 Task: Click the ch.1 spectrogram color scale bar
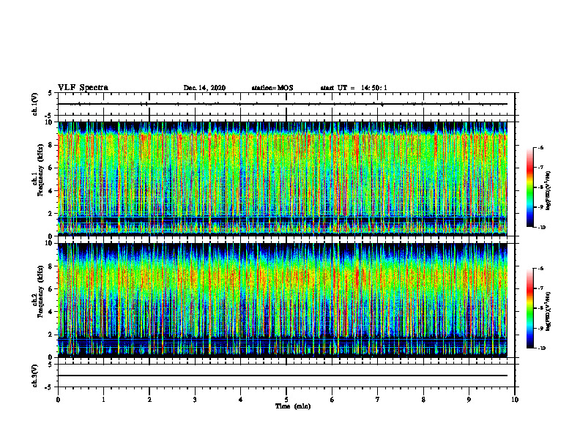point(529,187)
